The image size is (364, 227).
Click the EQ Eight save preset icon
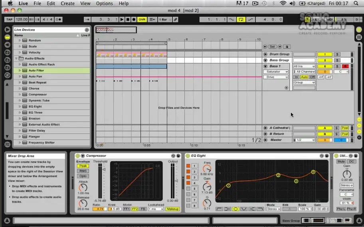click(326, 156)
